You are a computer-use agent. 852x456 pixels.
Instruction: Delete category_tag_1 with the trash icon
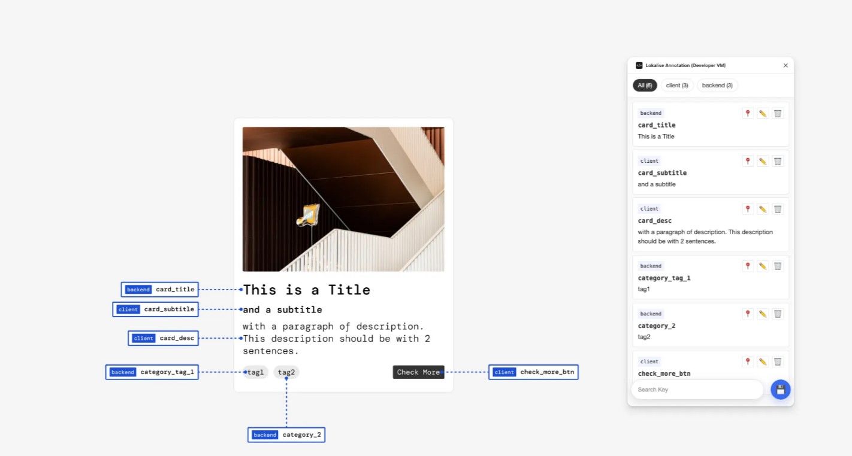pos(778,266)
